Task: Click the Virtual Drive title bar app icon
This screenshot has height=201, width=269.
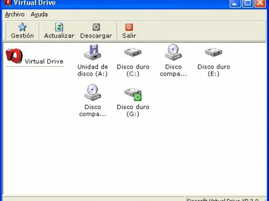Action: (x=7, y=2)
